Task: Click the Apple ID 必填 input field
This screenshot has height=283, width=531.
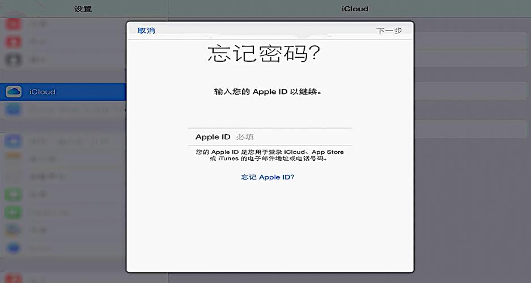Action: (x=289, y=137)
